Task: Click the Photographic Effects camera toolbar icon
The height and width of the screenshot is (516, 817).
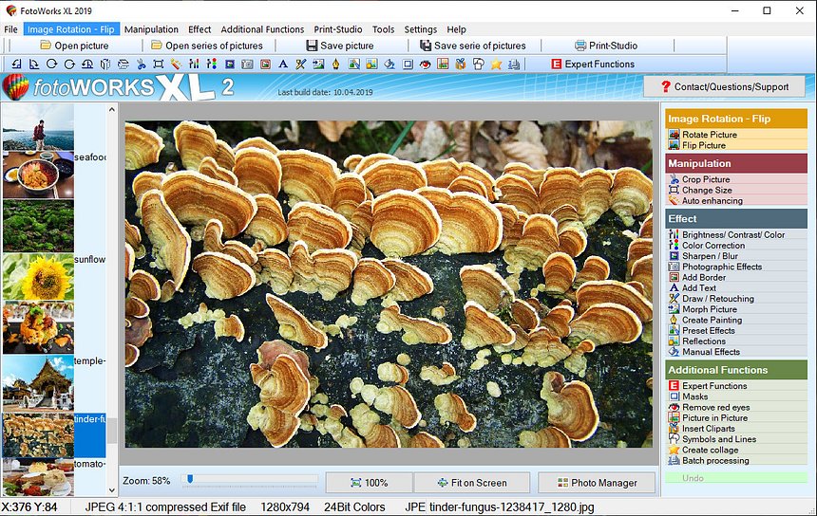Action: pos(248,64)
